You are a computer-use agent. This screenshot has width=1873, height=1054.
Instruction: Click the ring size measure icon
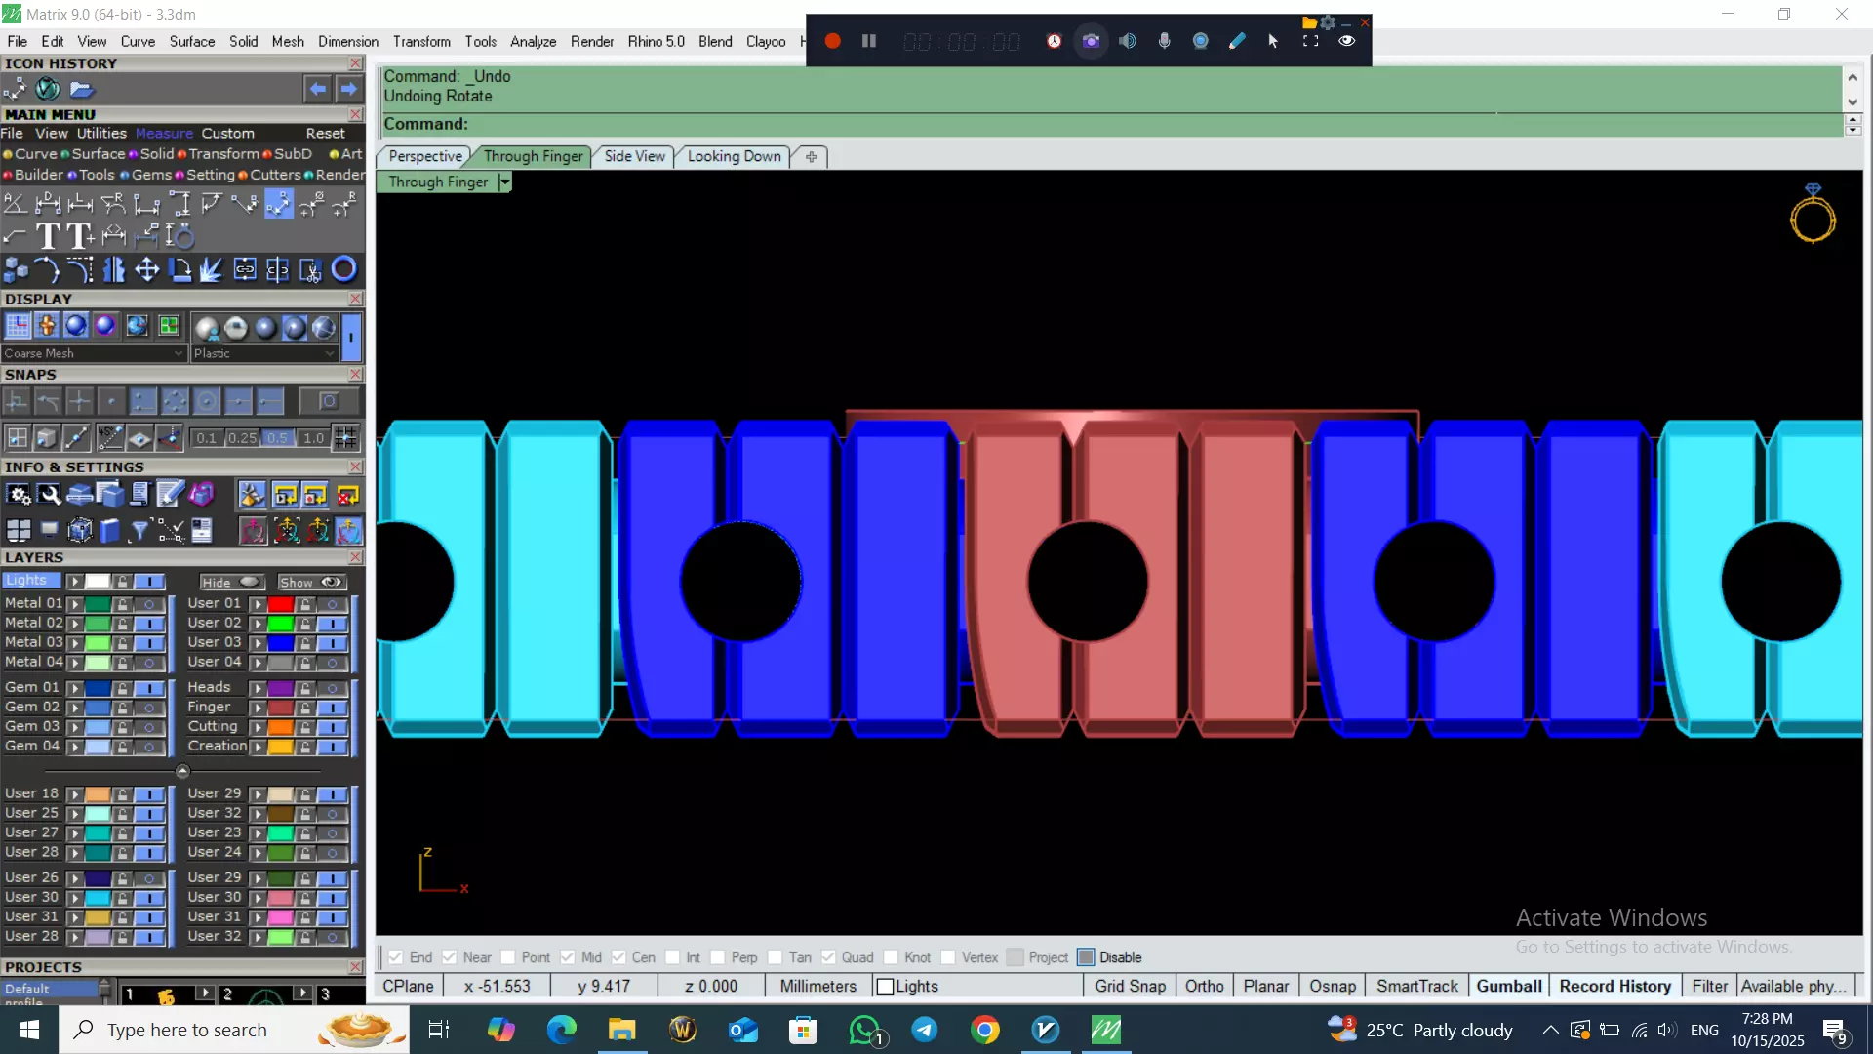pos(180,236)
